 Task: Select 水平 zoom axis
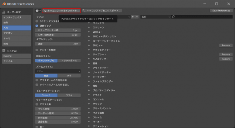(x=69, y=76)
